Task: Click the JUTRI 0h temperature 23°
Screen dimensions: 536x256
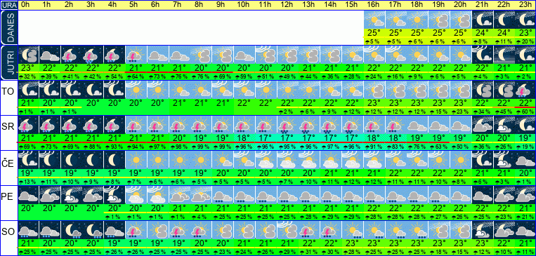Action: pyautogui.click(x=28, y=68)
